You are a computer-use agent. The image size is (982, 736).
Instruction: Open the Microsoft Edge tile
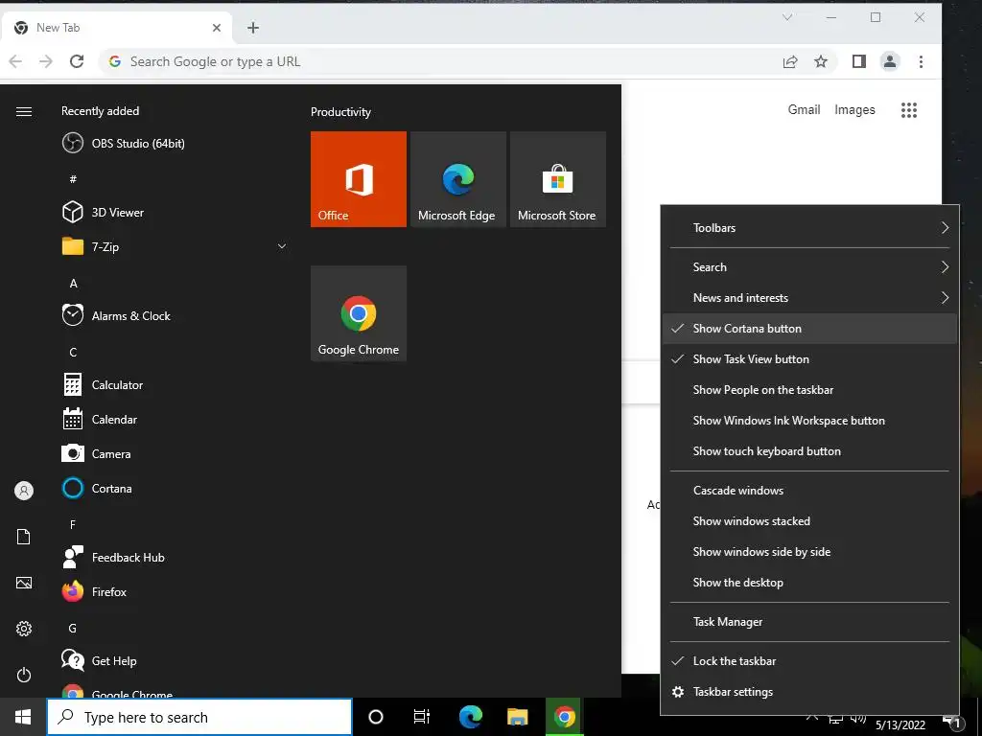coord(457,179)
